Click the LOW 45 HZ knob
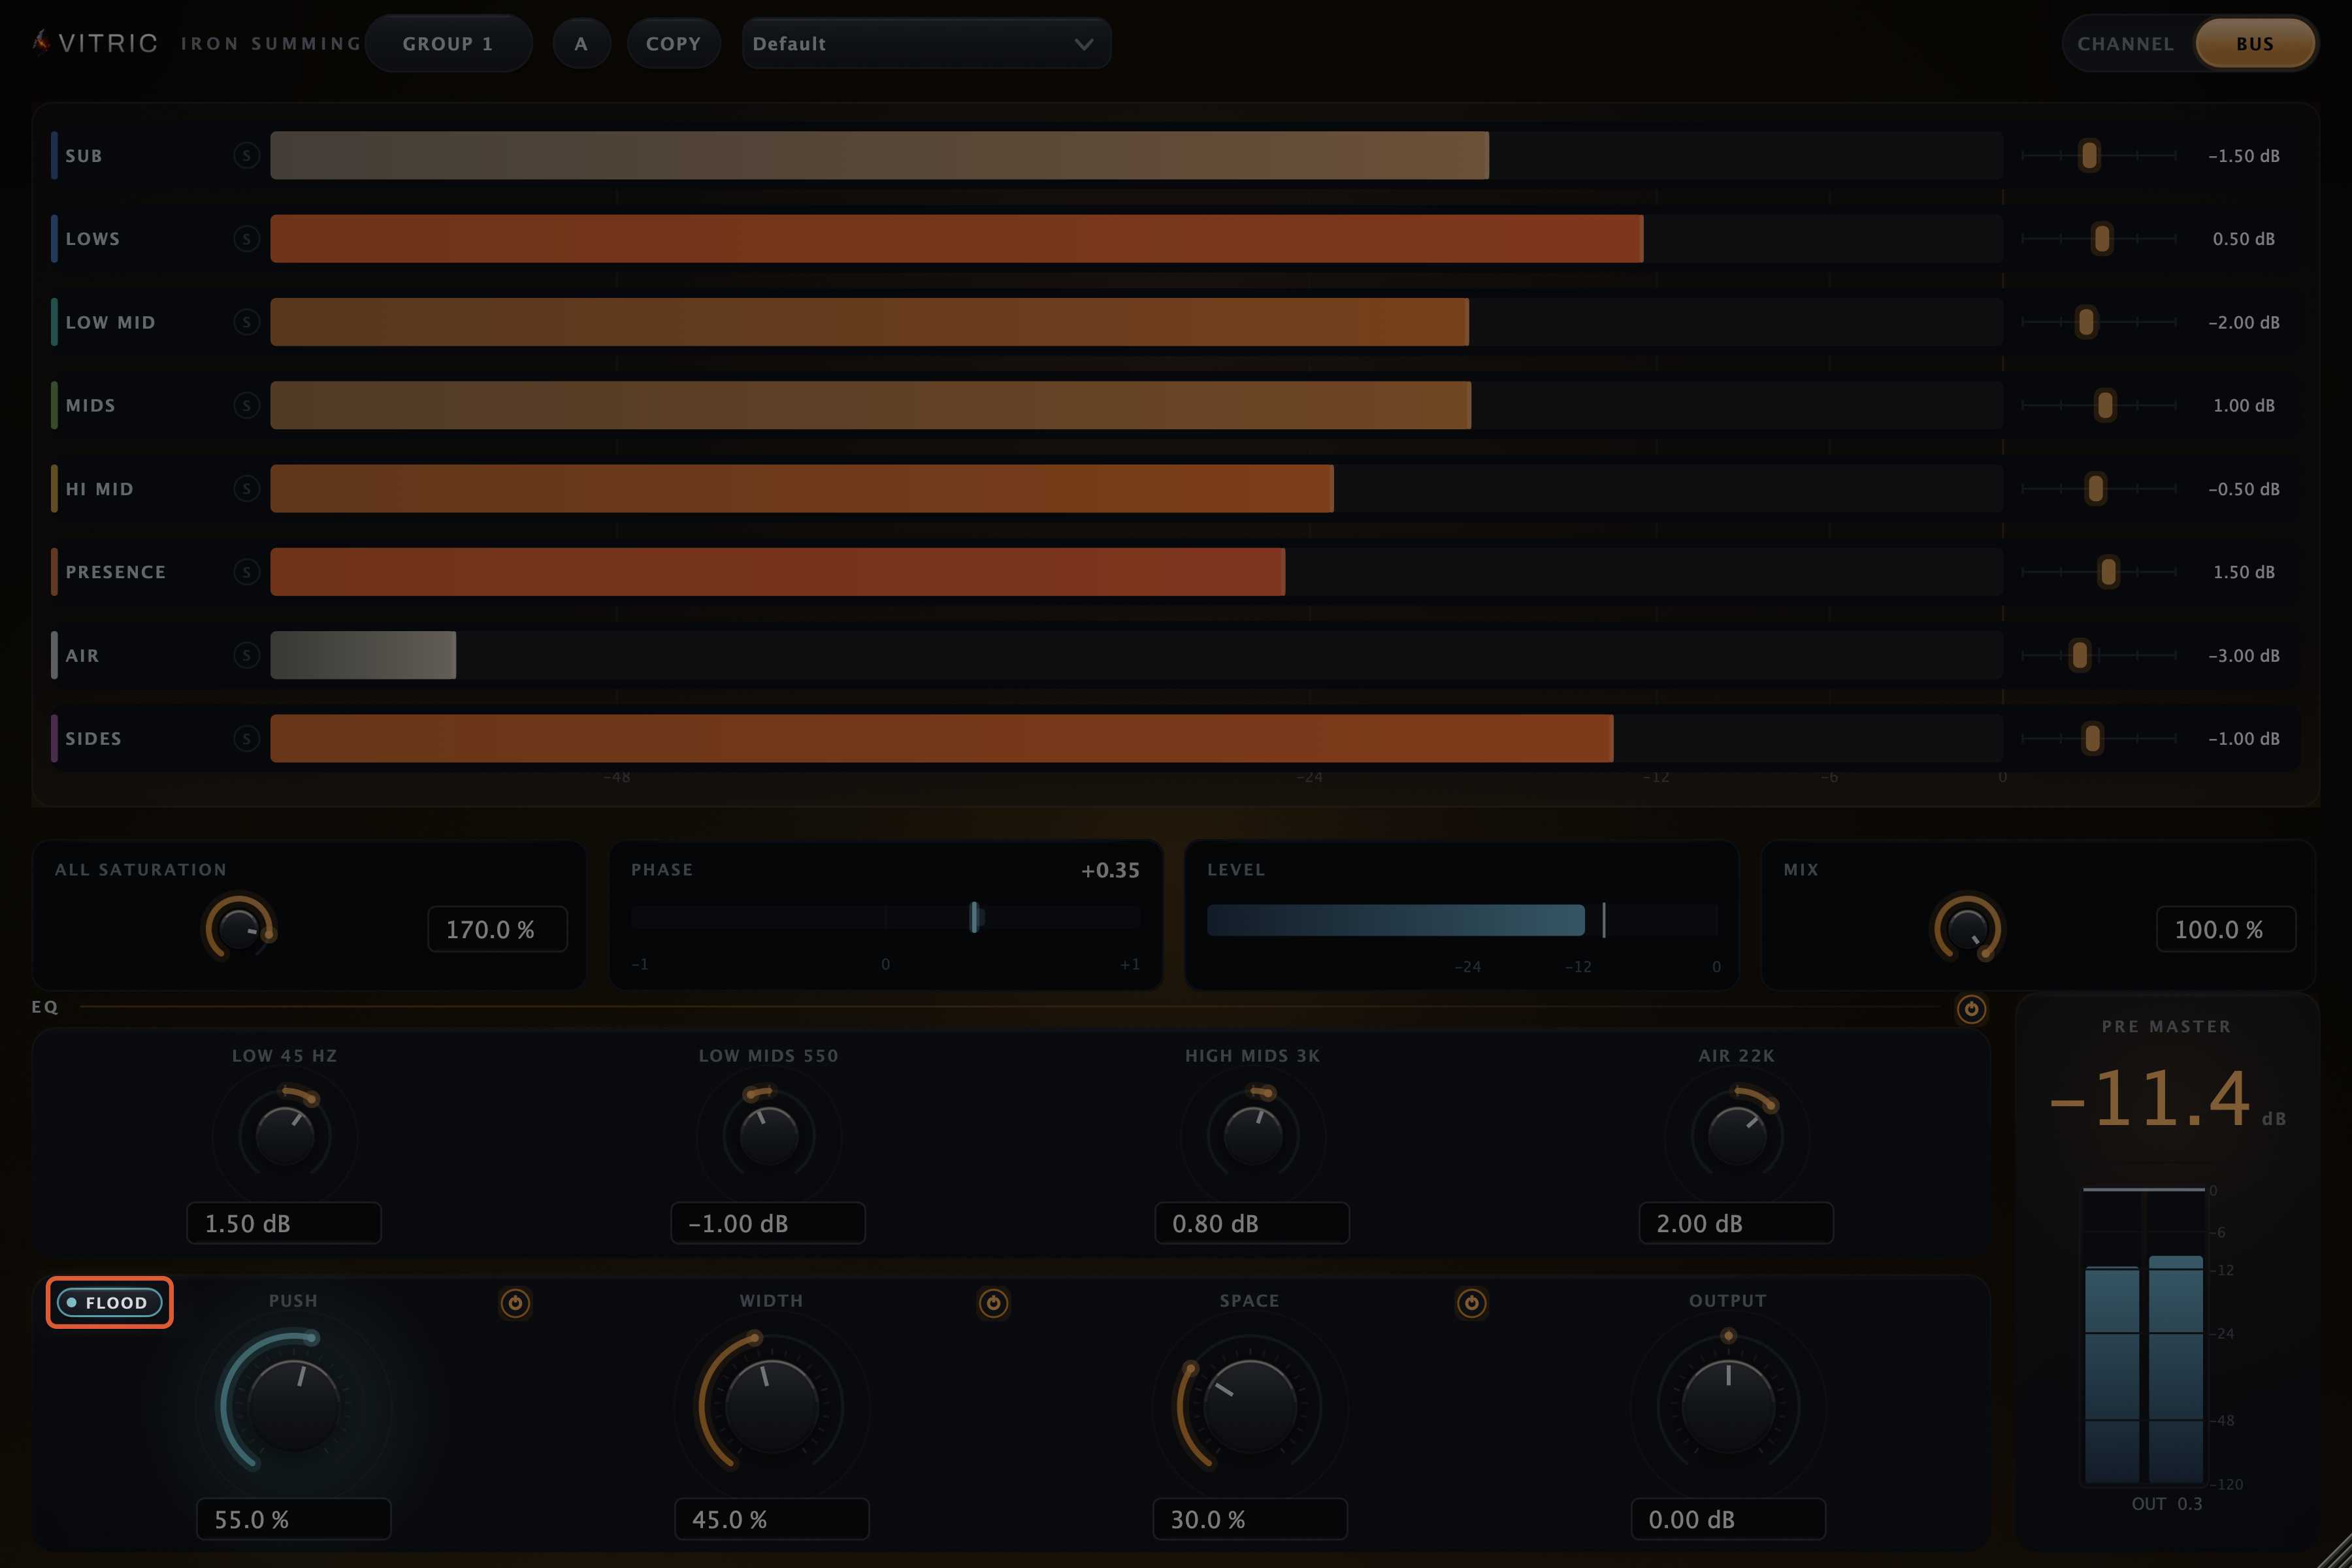 (285, 1136)
